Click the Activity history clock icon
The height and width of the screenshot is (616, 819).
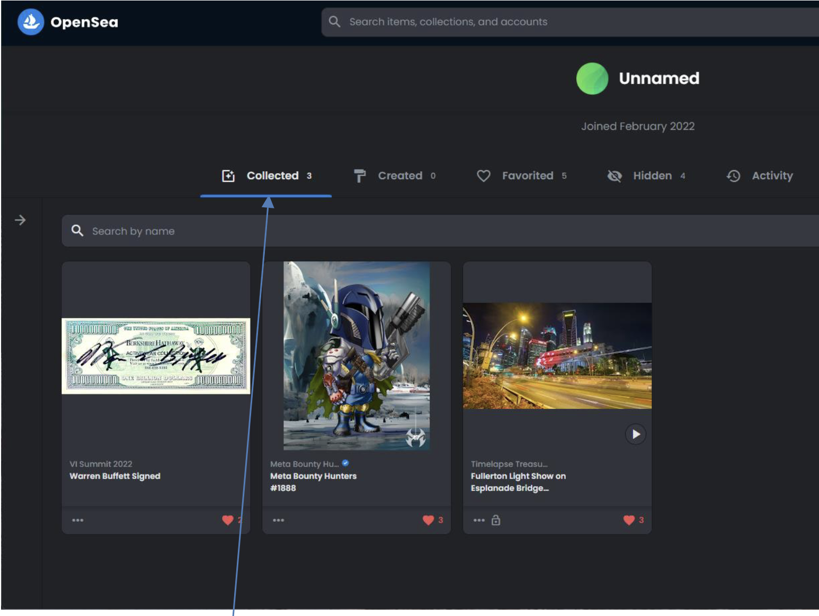[733, 176]
